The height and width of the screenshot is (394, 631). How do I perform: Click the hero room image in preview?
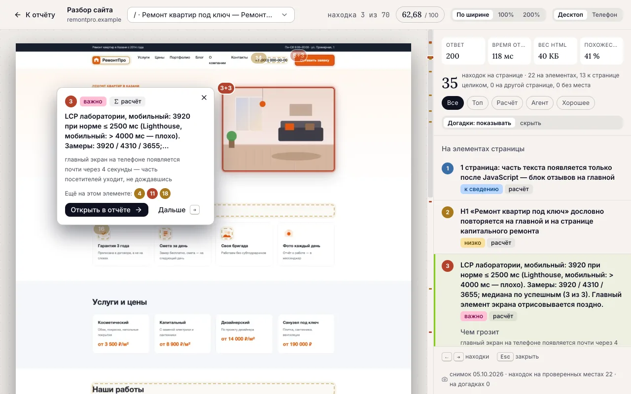pyautogui.click(x=279, y=129)
